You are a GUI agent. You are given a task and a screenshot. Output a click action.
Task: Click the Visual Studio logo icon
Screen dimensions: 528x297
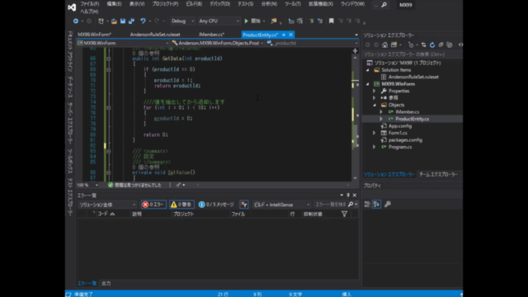point(72,7)
